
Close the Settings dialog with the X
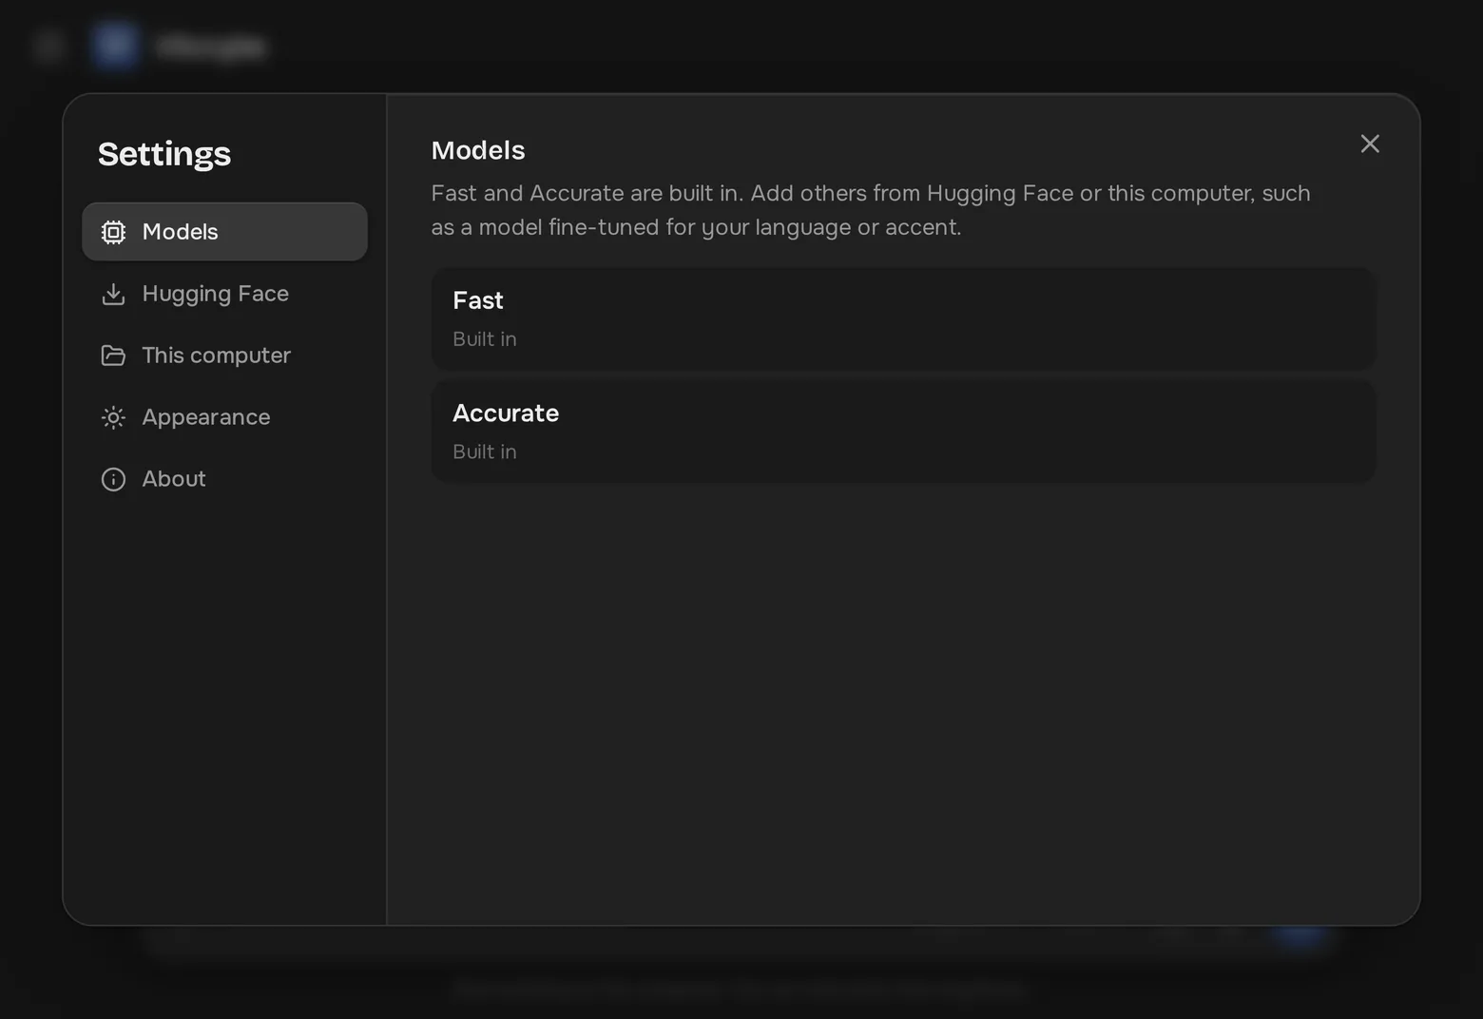pos(1370,144)
